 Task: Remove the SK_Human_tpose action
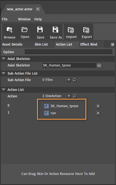[98, 106]
